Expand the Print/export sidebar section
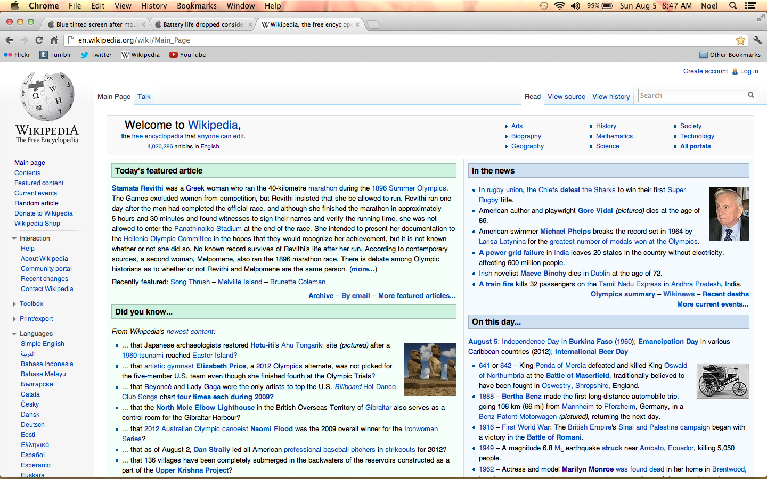767x479 pixels. (x=14, y=319)
